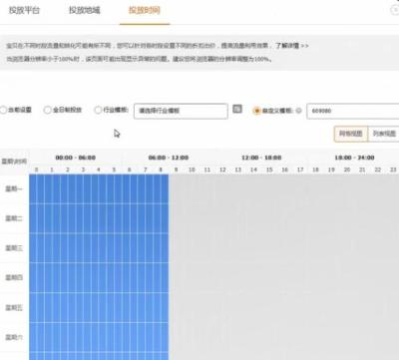Click the template icon beside industry dropdown
The height and width of the screenshot is (360, 399).
coord(237,109)
